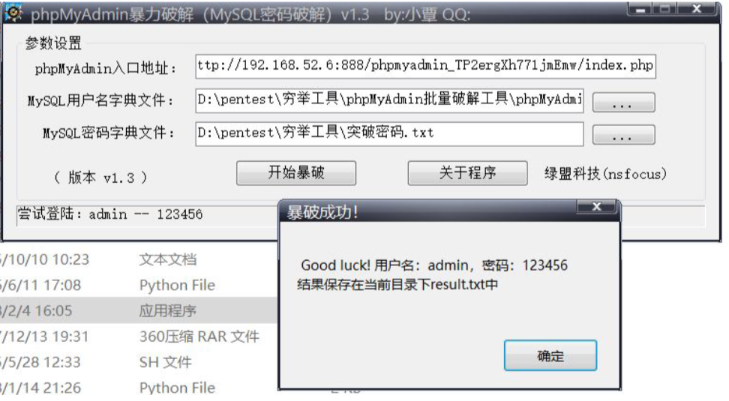
Task: Focus the phpMyAdmin entry URL field
Action: coord(425,66)
